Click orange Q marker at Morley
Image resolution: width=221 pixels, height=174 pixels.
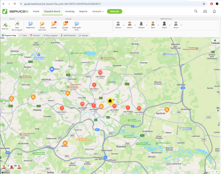click(x=65, y=143)
